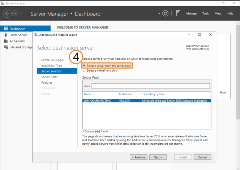Viewport: 240px width, 170px height.
Task: Select the Server Selection wizard step
Action: [57, 71]
